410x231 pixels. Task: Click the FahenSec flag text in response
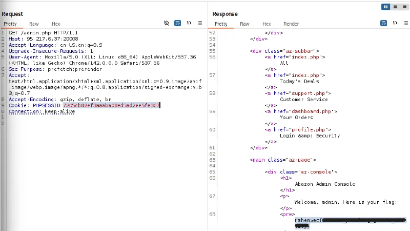pyautogui.click(x=351, y=223)
